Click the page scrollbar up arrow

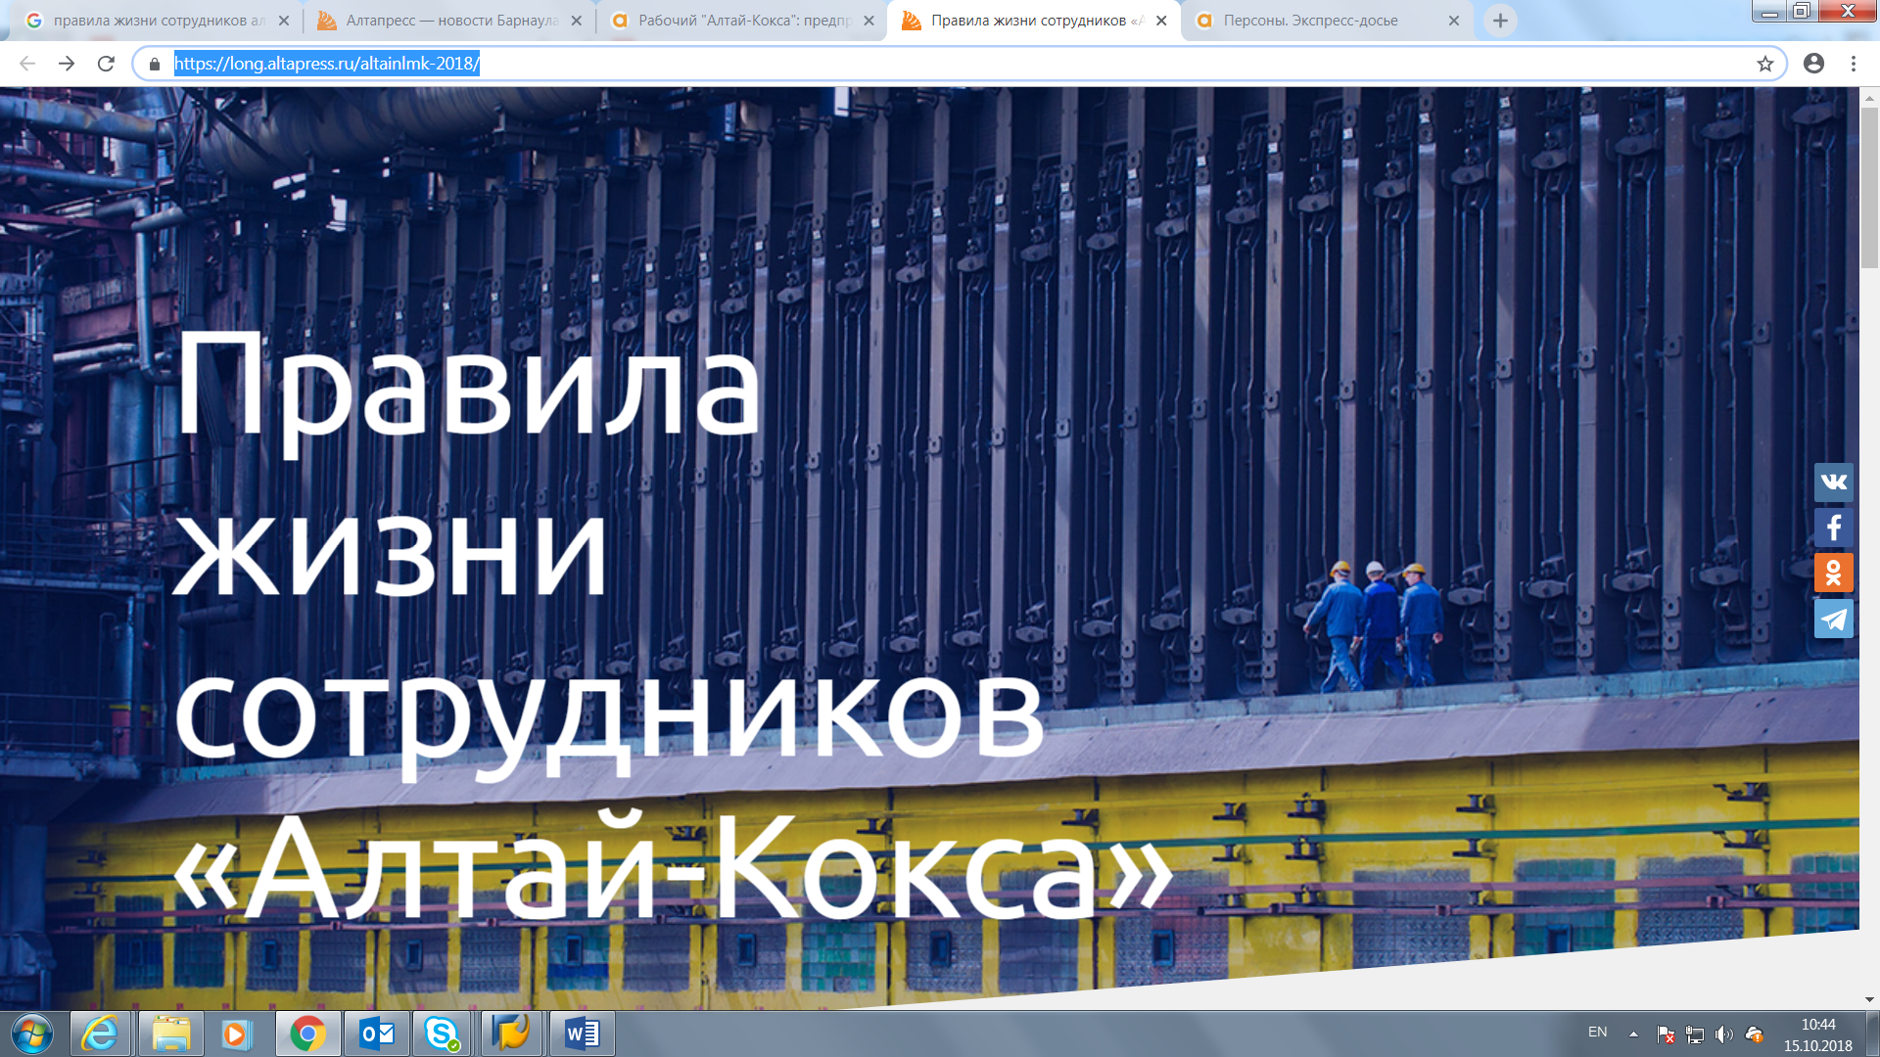[x=1869, y=98]
